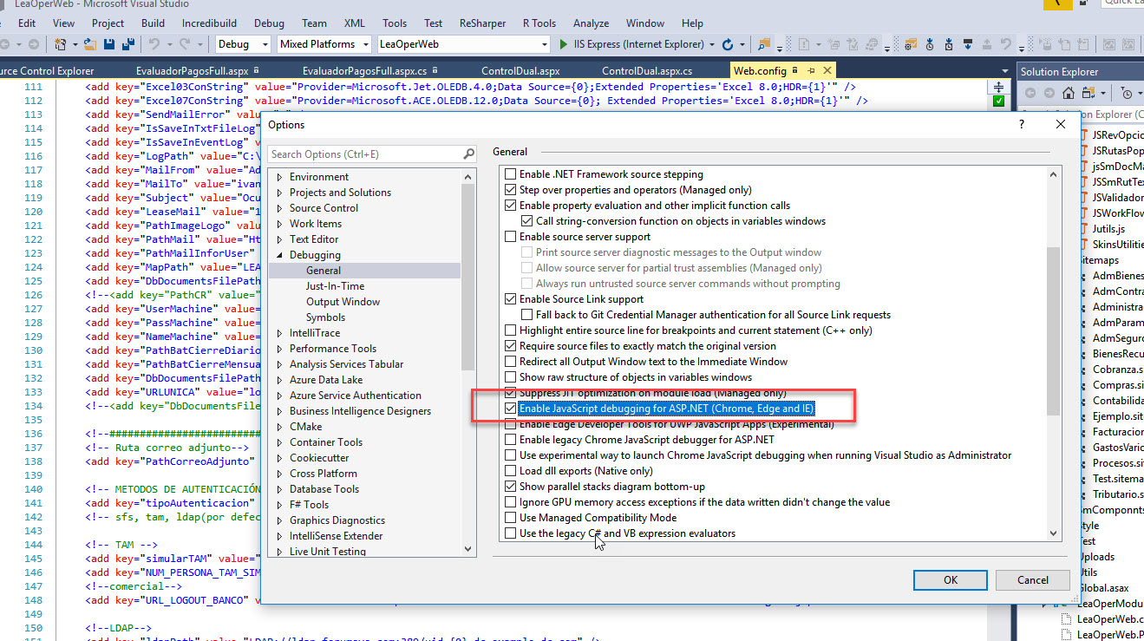Click the editor split window handle
Screen dimensions: 1144x641
click(998, 87)
